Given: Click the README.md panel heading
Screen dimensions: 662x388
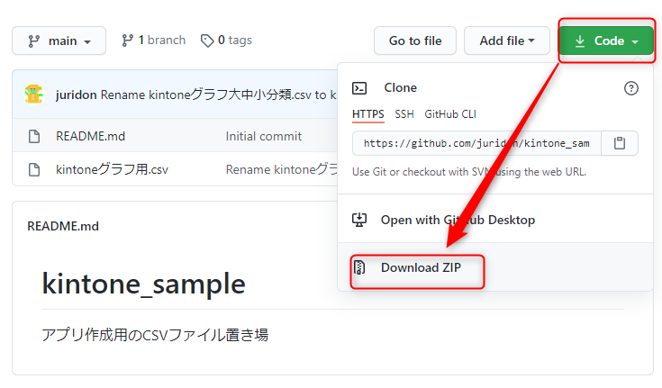Looking at the screenshot, I should point(63,226).
